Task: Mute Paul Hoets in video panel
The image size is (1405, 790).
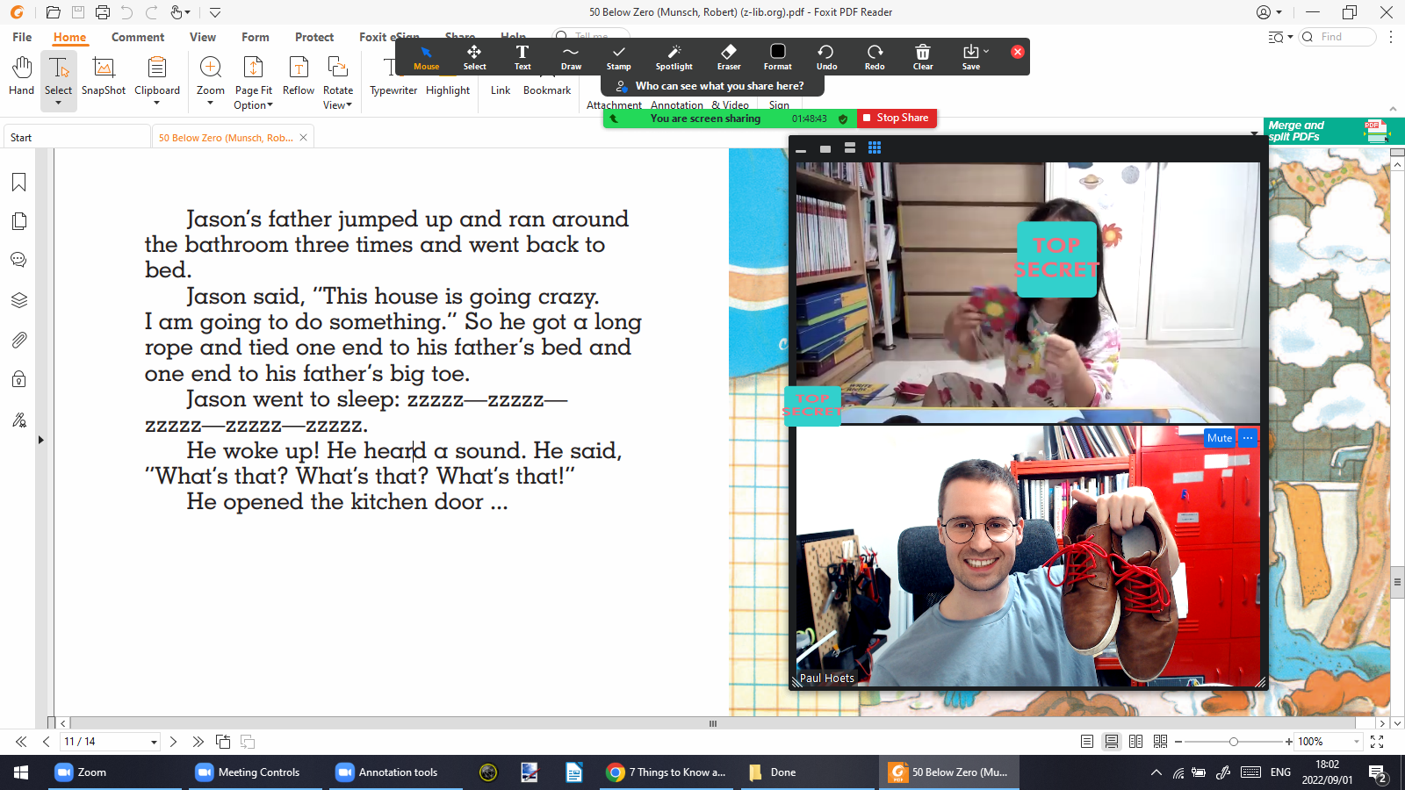Action: tap(1219, 438)
